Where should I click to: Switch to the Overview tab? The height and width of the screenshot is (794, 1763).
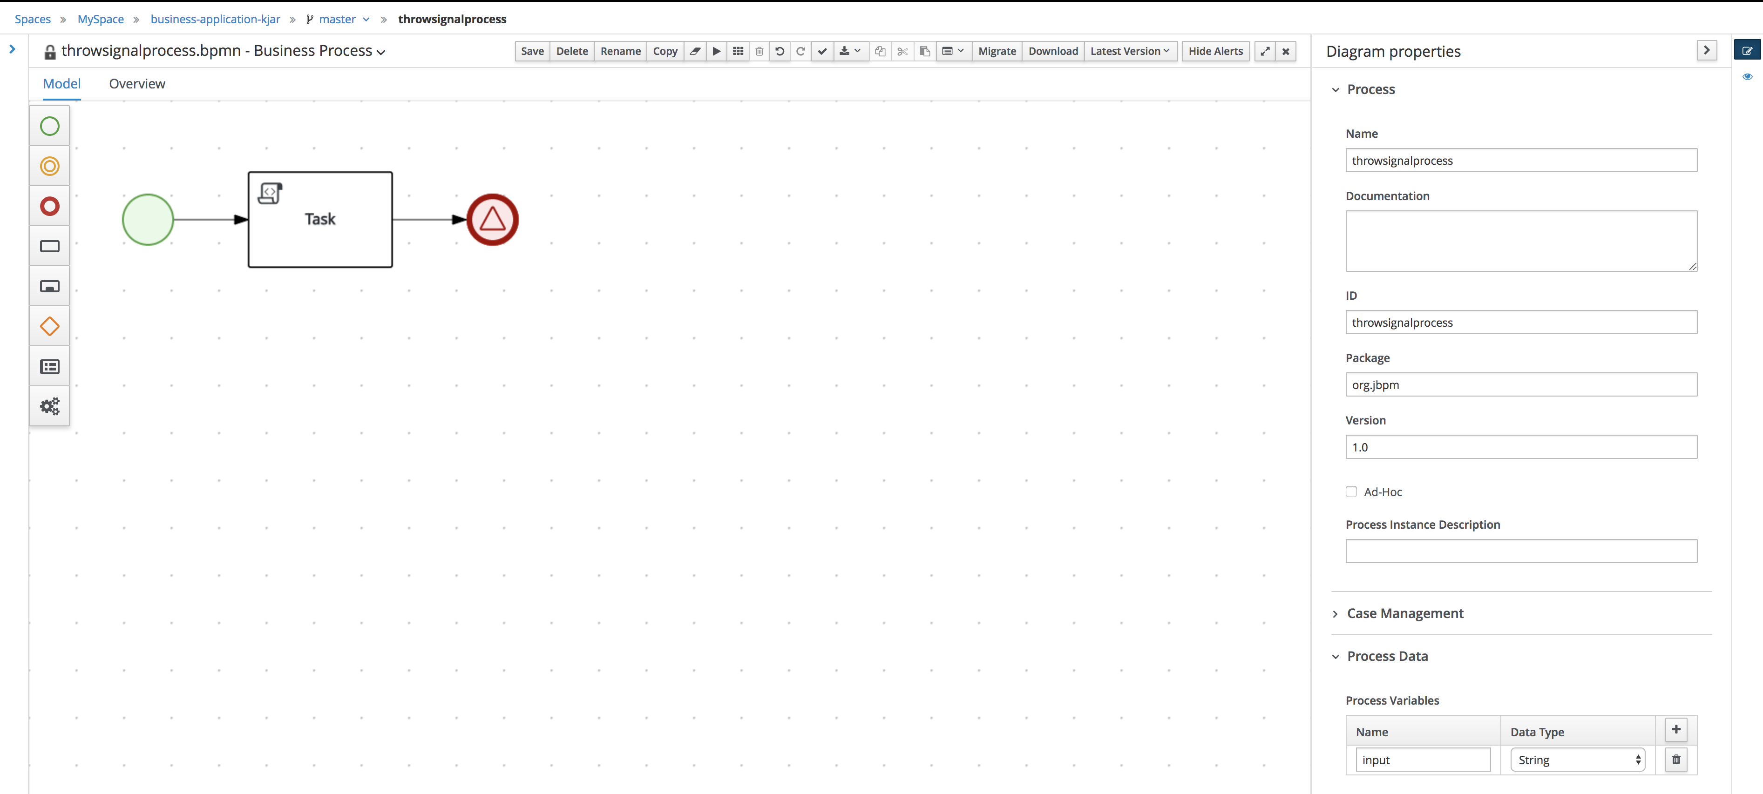click(136, 83)
